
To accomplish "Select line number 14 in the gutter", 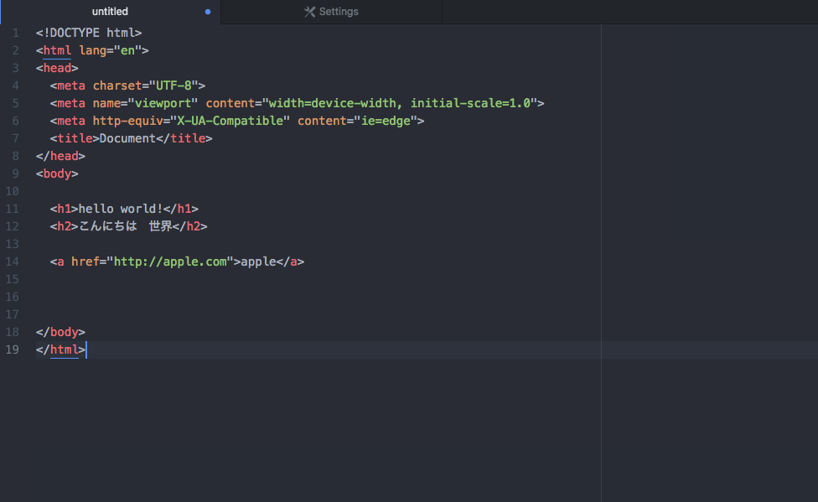I will (x=12, y=262).
